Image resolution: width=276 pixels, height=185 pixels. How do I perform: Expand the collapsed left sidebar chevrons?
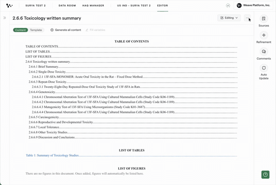click(x=5, y=18)
